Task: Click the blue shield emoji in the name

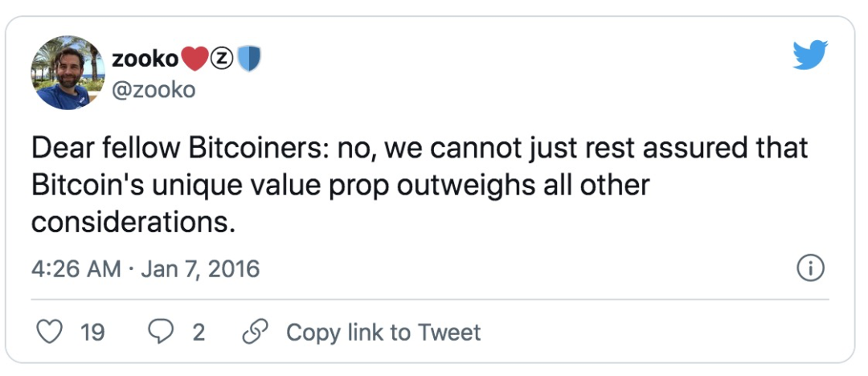Action: click(249, 59)
